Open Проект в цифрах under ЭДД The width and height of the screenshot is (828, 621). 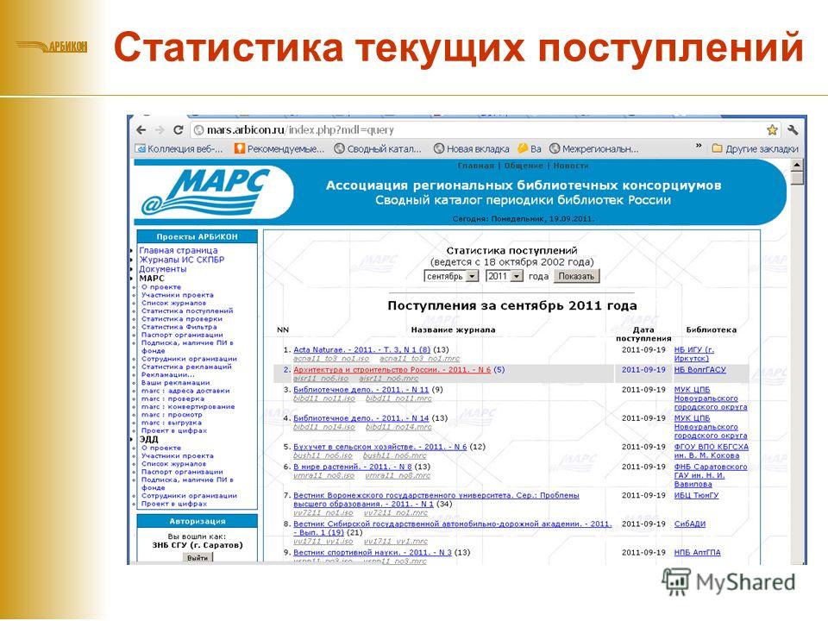coord(173,504)
